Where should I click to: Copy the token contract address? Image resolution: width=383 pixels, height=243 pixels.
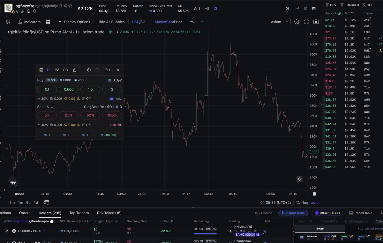pyautogui.click(x=60, y=6)
